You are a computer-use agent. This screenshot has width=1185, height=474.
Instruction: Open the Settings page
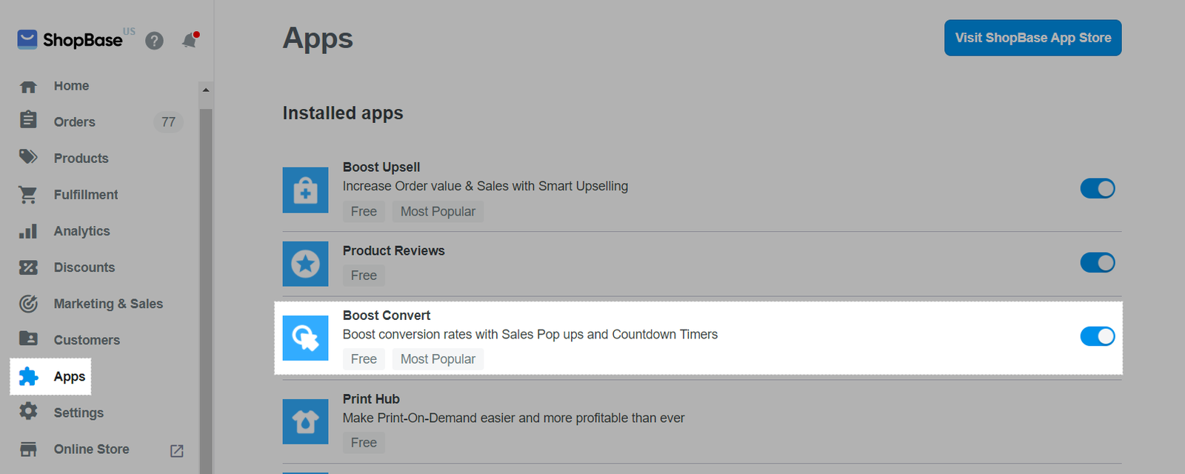tap(79, 413)
